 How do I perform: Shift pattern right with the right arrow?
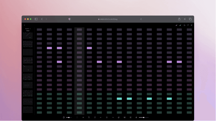(113, 118)
